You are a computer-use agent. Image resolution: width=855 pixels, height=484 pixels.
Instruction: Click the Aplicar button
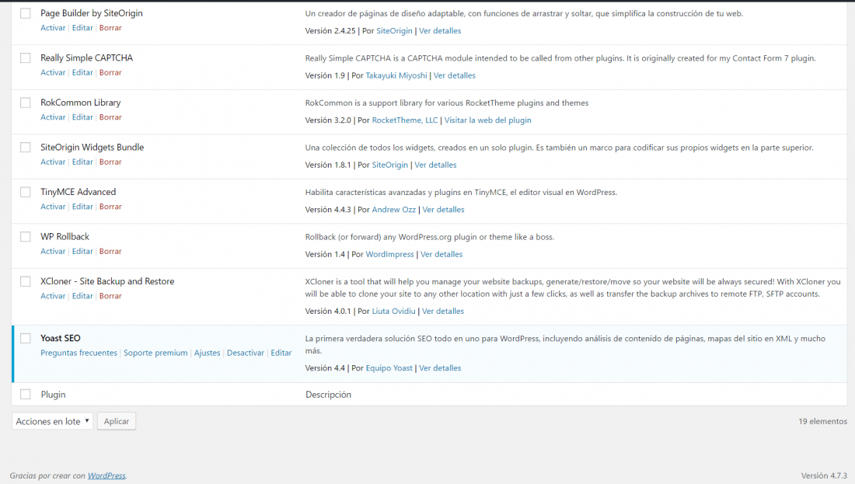117,421
